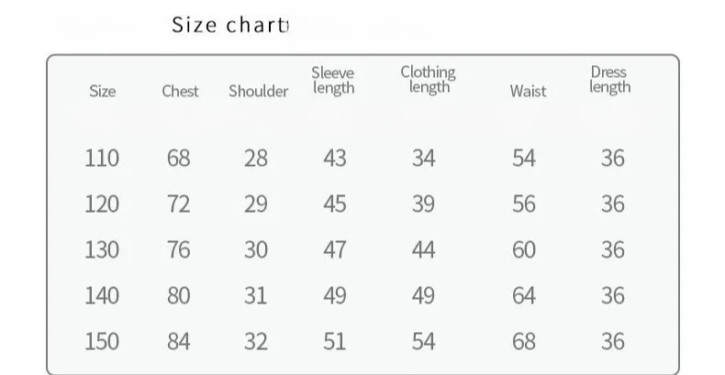The height and width of the screenshot is (375, 725).
Task: Click size 130 row label
Action: 102,249
